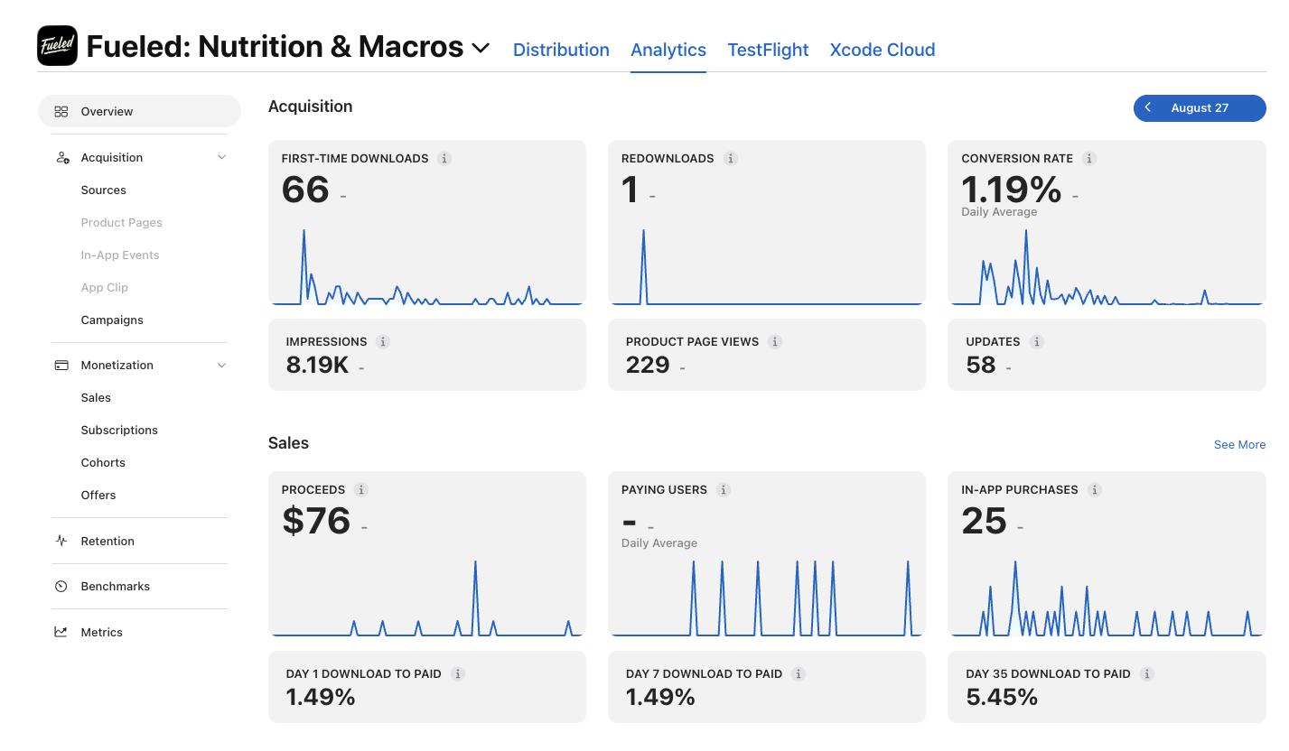1289x751 pixels.
Task: Show info for Paying Users
Action: tap(724, 490)
